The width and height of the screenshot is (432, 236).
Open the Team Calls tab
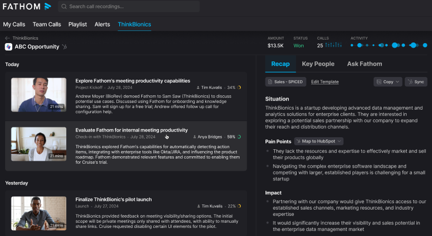(47, 25)
